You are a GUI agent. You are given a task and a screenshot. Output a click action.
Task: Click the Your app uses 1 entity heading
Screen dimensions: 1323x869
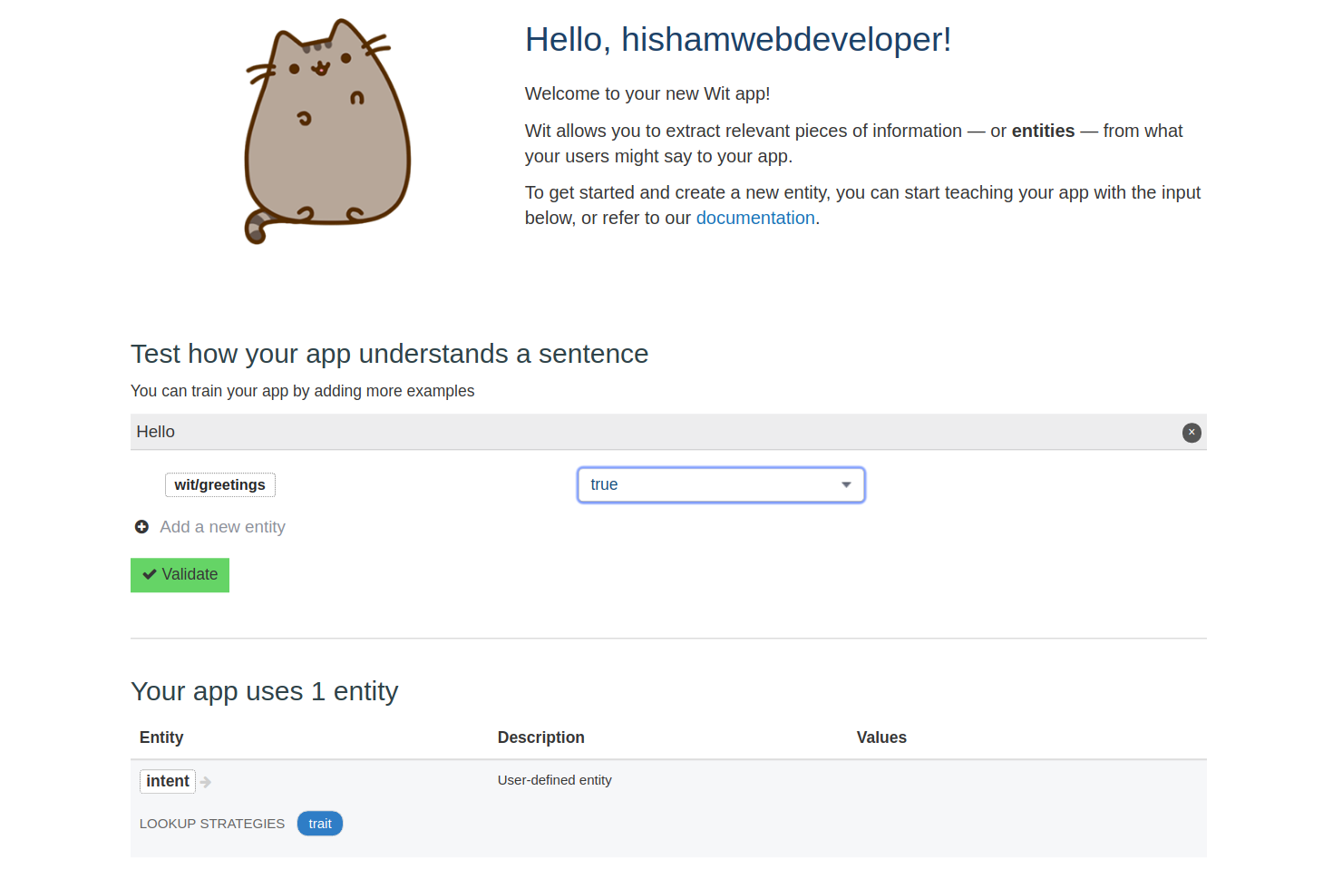(264, 691)
